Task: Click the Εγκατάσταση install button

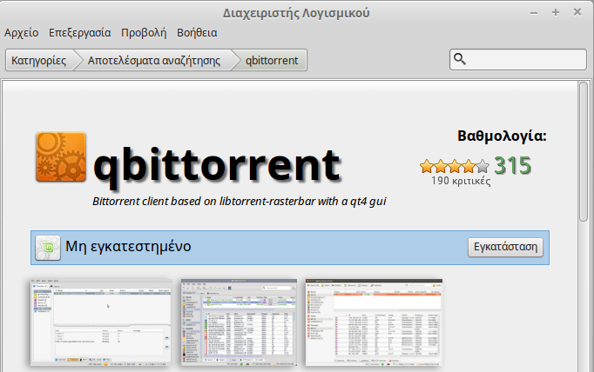Action: pos(505,247)
